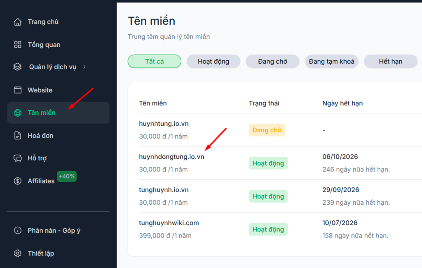Image resolution: width=422 pixels, height=268 pixels.
Task: Click the Đang chờ status badge for huynhtung.io.vn
Action: [267, 130]
